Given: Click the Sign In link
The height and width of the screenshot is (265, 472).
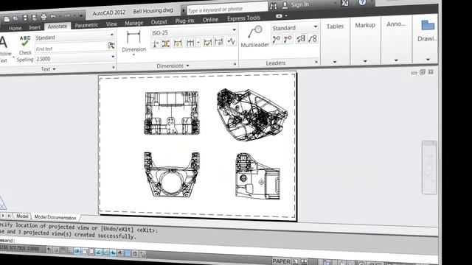Looking at the screenshot, I should tap(300, 5).
